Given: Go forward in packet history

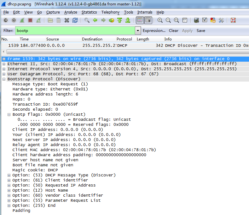Looking at the screenshot, I should 103,20.
